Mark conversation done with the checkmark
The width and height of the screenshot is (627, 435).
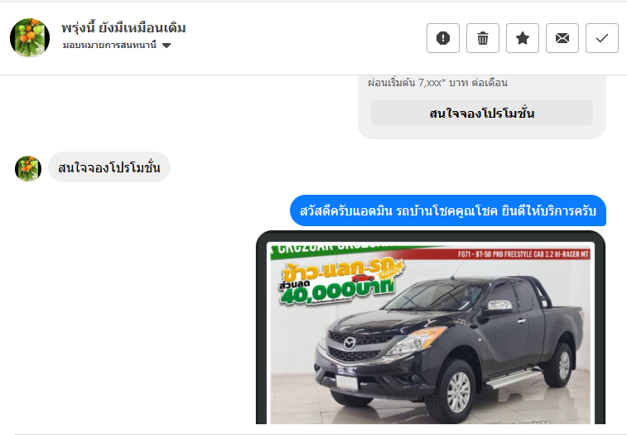[x=602, y=38]
